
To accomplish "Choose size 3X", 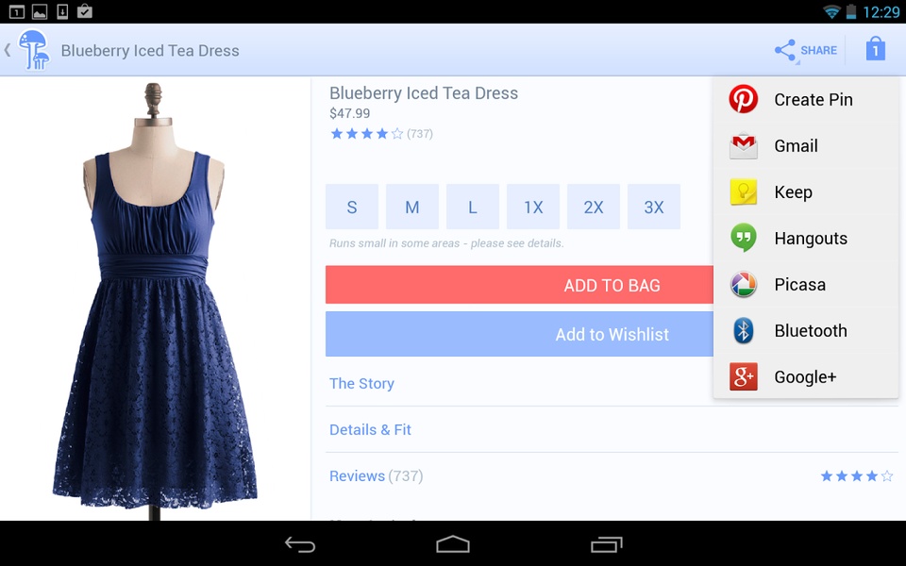I will 653,207.
